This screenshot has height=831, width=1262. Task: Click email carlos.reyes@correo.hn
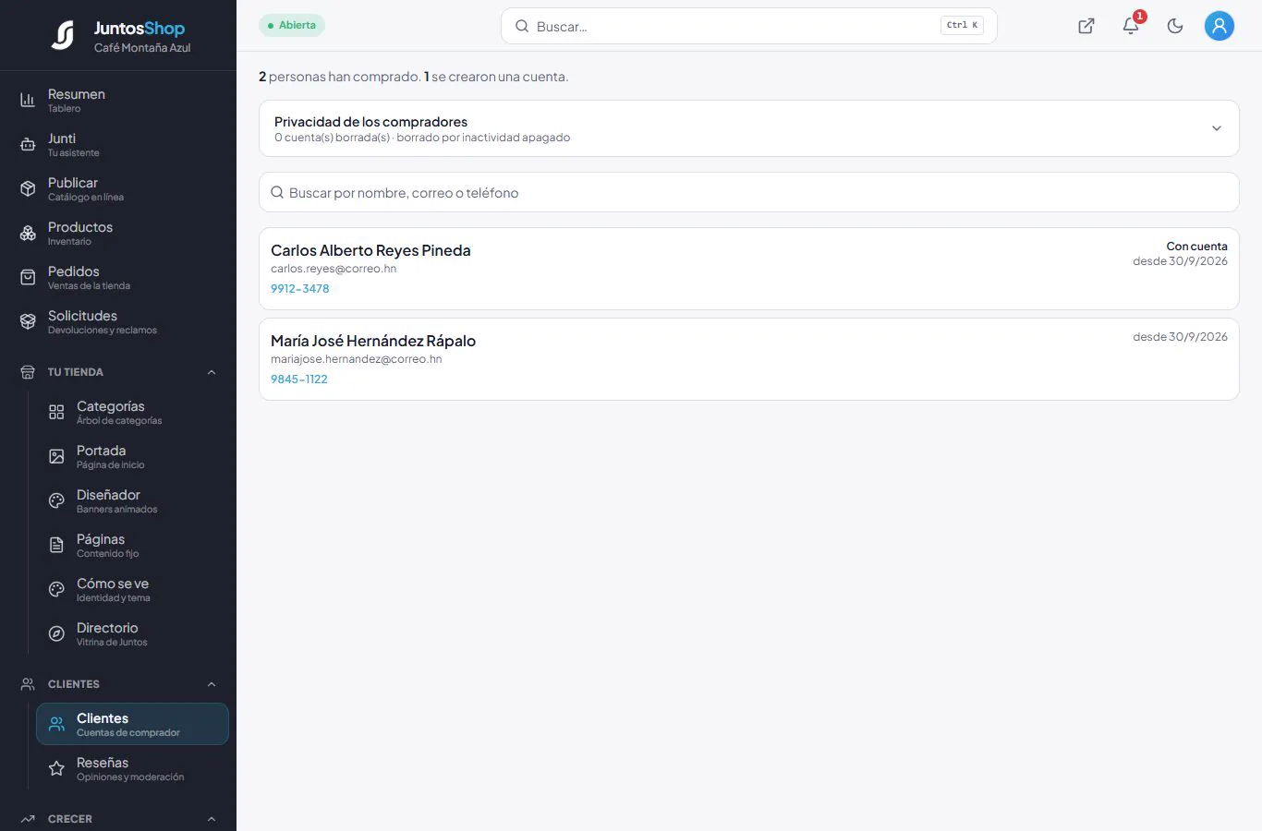pos(334,269)
